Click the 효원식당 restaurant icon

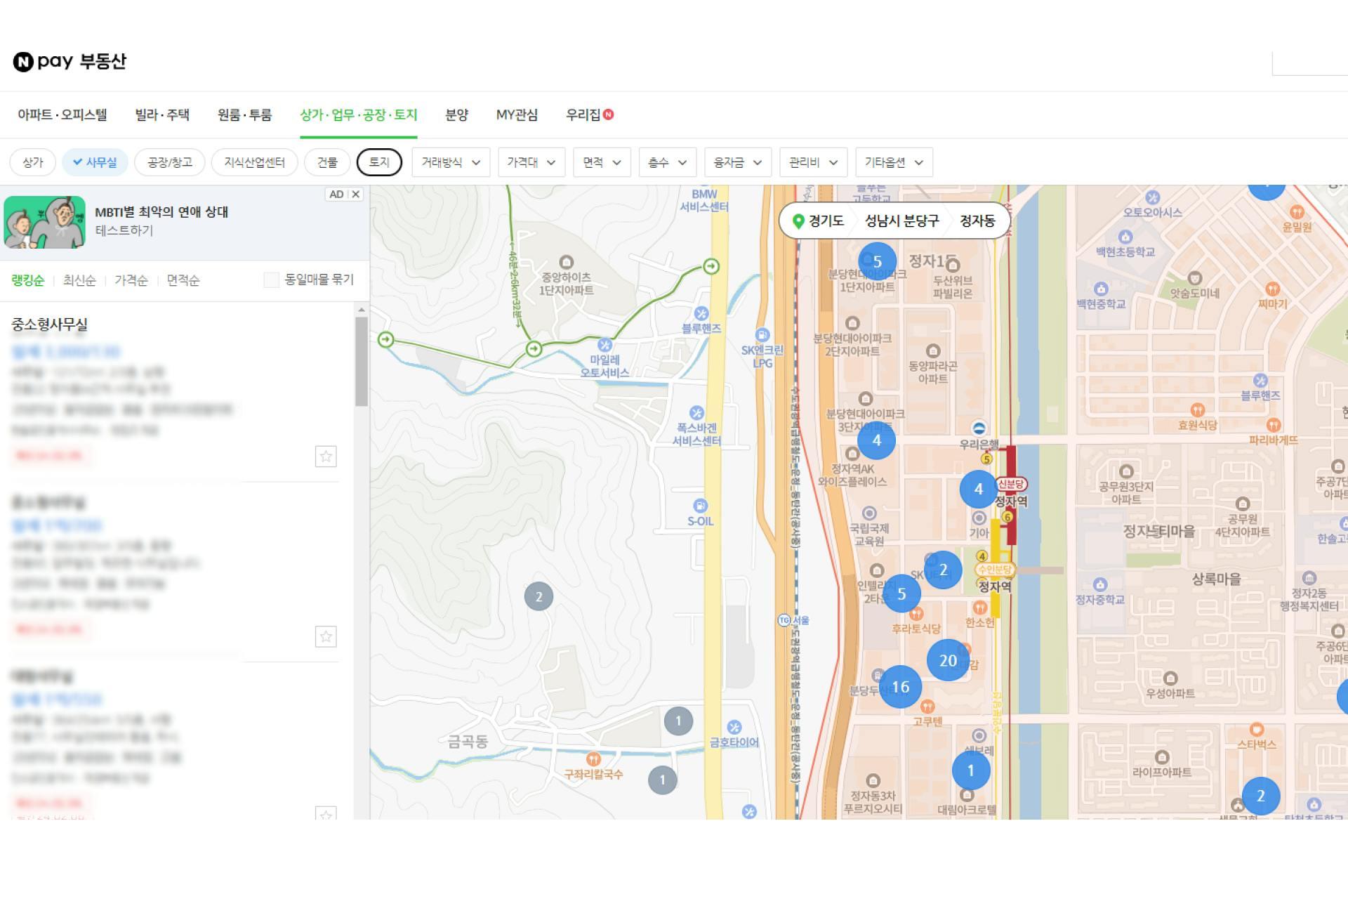click(x=1198, y=409)
